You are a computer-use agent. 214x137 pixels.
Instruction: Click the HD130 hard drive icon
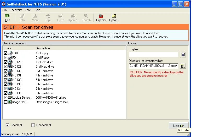pos(10,71)
